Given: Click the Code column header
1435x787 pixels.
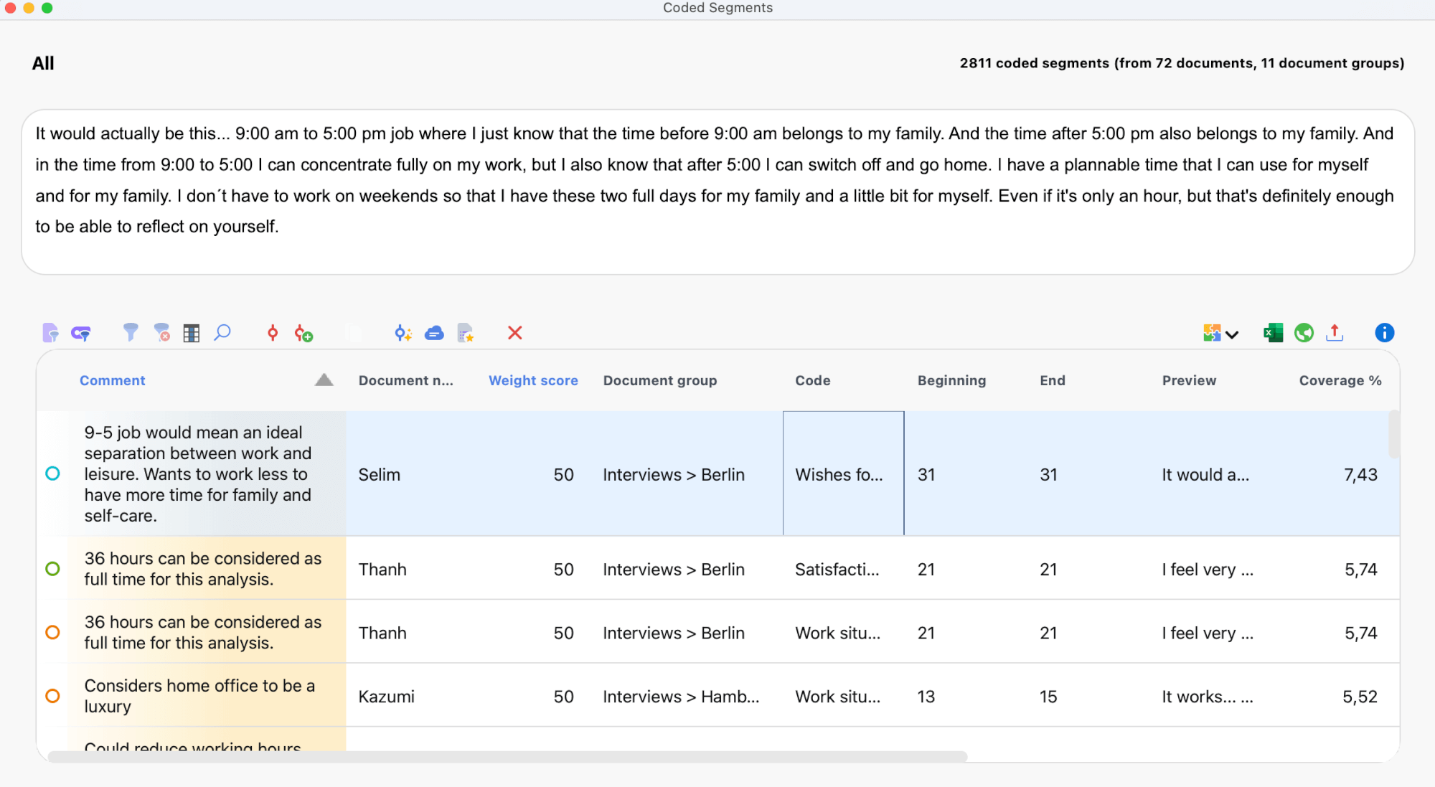Looking at the screenshot, I should pos(813,380).
